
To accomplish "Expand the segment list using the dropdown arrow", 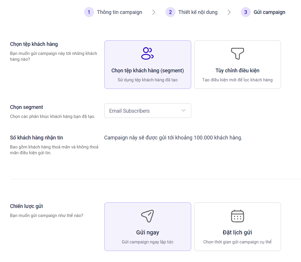I will (183, 111).
